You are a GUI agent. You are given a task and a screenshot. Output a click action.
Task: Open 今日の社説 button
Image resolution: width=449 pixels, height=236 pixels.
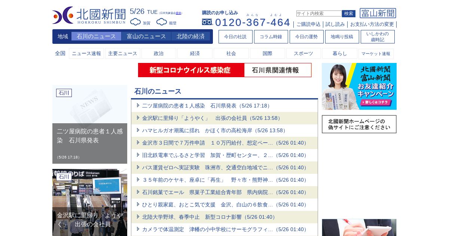235,37
